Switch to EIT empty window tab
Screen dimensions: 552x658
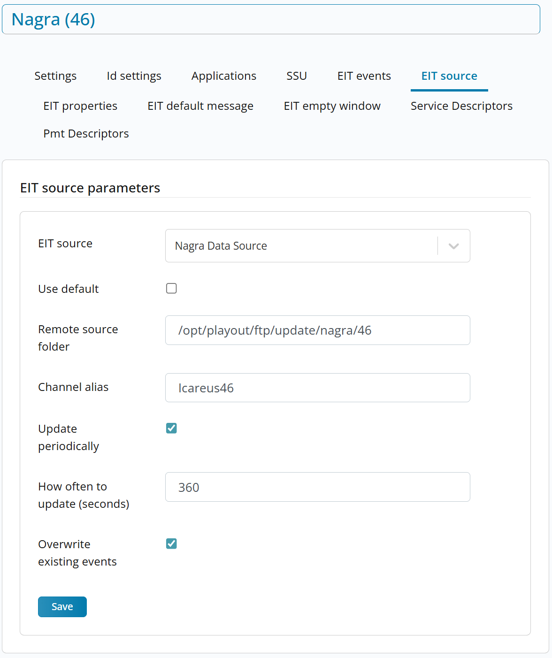332,106
